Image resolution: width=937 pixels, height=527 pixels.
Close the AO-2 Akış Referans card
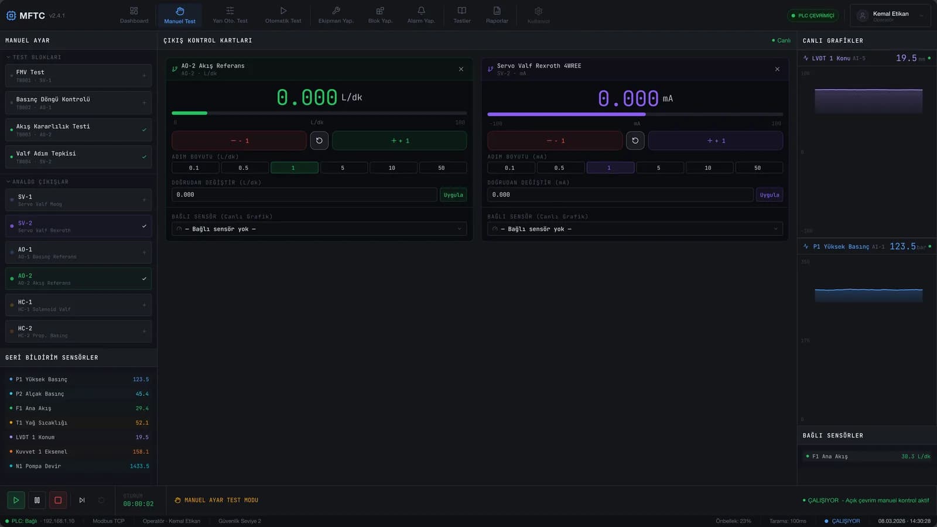coord(461,69)
